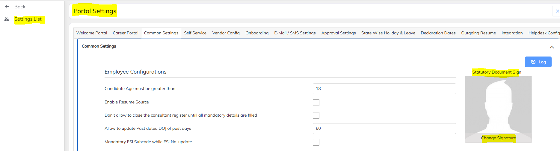Click the Change Signature link
The width and height of the screenshot is (560, 151).
(498, 138)
